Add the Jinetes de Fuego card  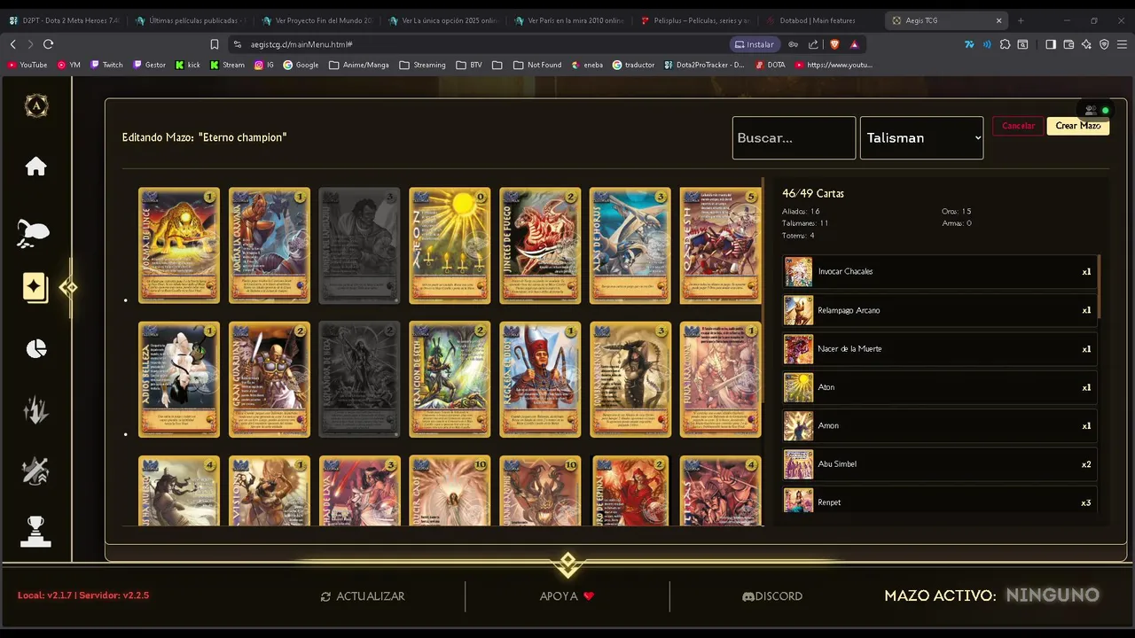(540, 245)
